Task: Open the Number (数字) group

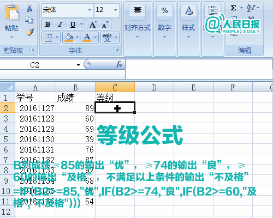Action: pos(164,29)
